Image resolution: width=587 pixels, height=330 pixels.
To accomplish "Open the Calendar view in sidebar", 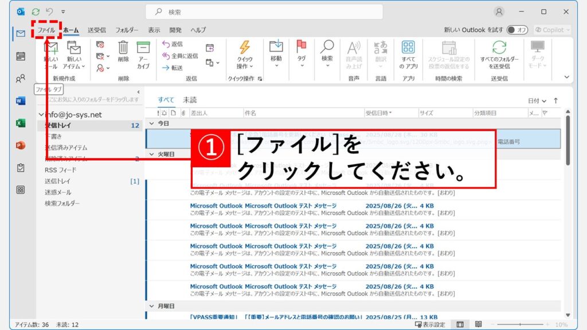I will [21, 56].
